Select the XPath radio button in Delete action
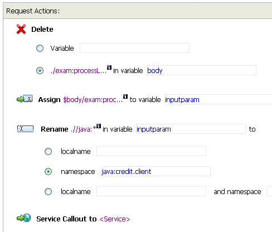 point(40,71)
